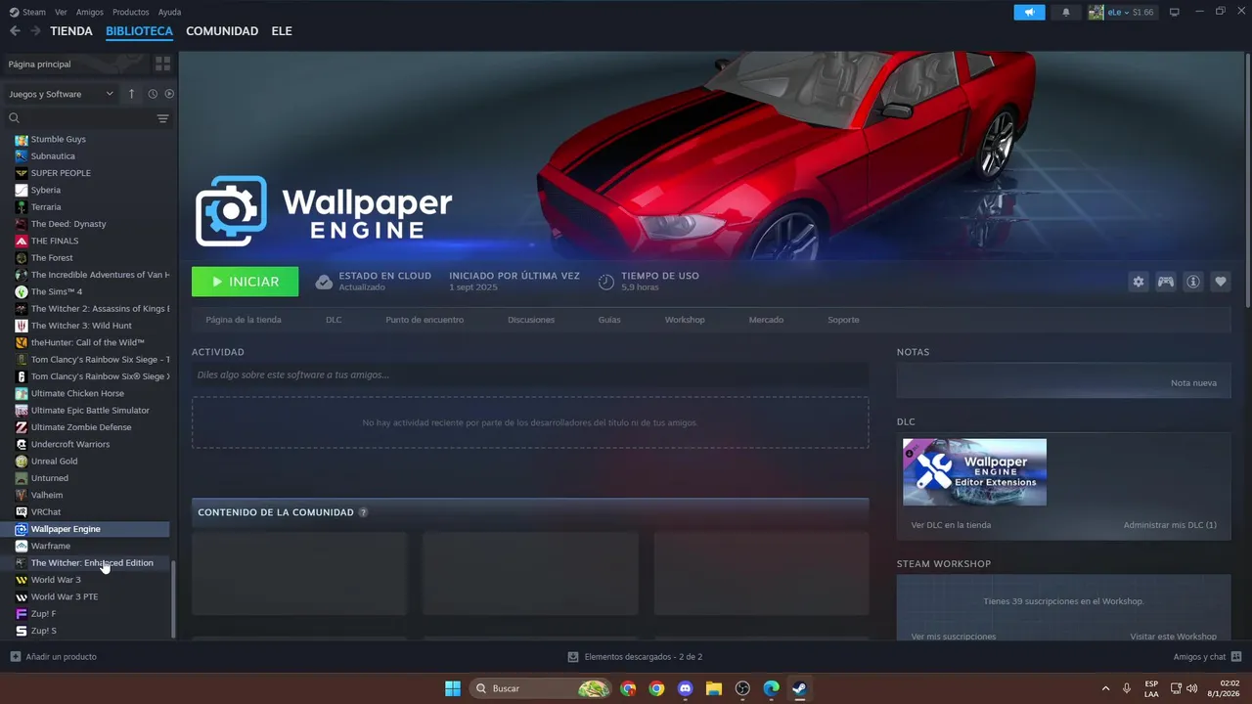Show the game information icon
This screenshot has width=1252, height=704.
tap(1192, 282)
